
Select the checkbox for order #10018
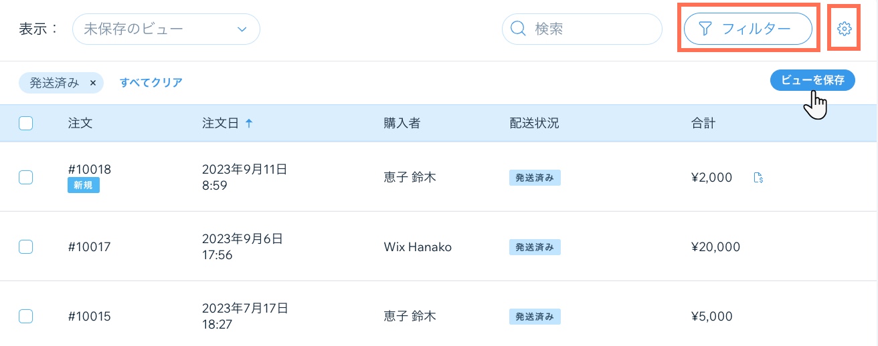tap(26, 177)
